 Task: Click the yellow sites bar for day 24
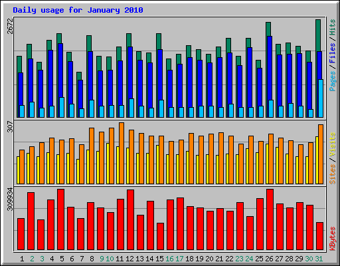pos(247,166)
